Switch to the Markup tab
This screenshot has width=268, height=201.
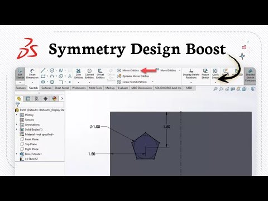[110, 88]
